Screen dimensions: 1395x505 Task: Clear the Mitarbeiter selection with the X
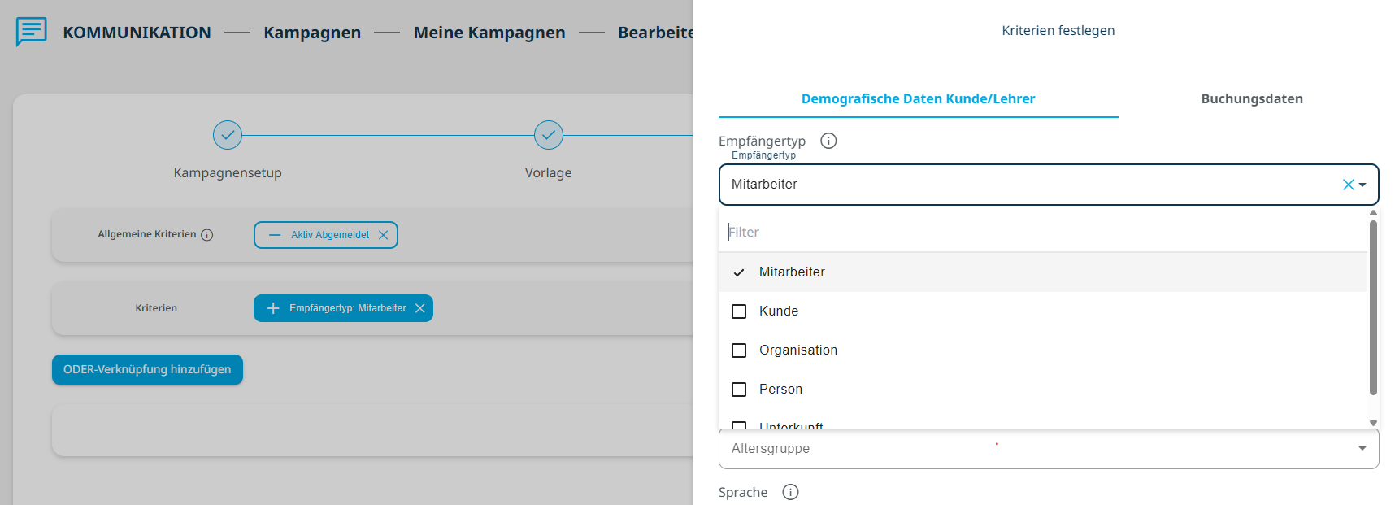pyautogui.click(x=1348, y=185)
